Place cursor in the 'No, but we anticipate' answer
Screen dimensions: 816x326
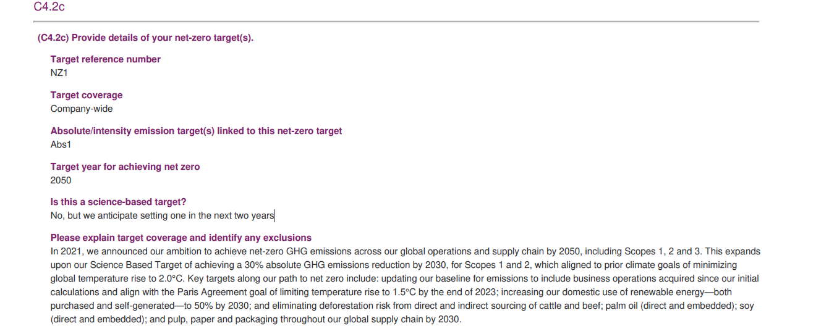pos(162,215)
